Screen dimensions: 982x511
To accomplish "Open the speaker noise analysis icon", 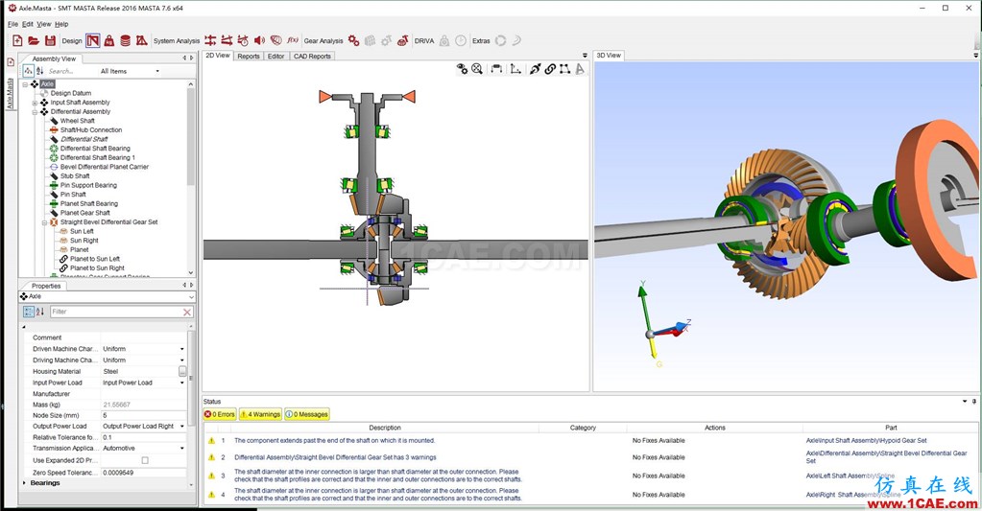I will pyautogui.click(x=259, y=40).
